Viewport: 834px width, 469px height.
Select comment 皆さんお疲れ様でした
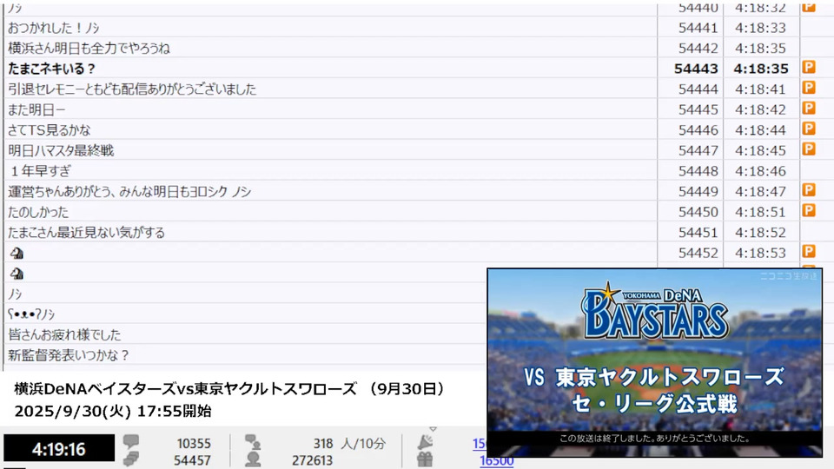[64, 335]
